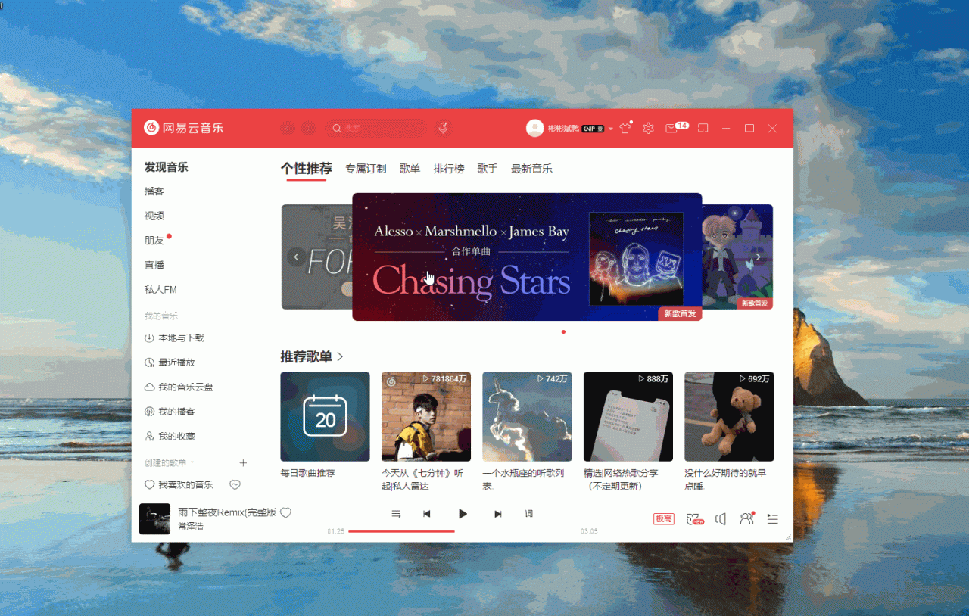Open 我喜欢的音乐 playlist

tap(179, 484)
